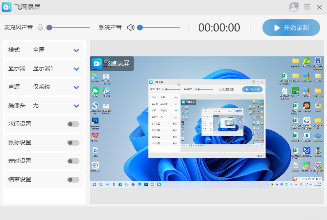Click the microphone icon beside 麦克风声音

(40, 28)
